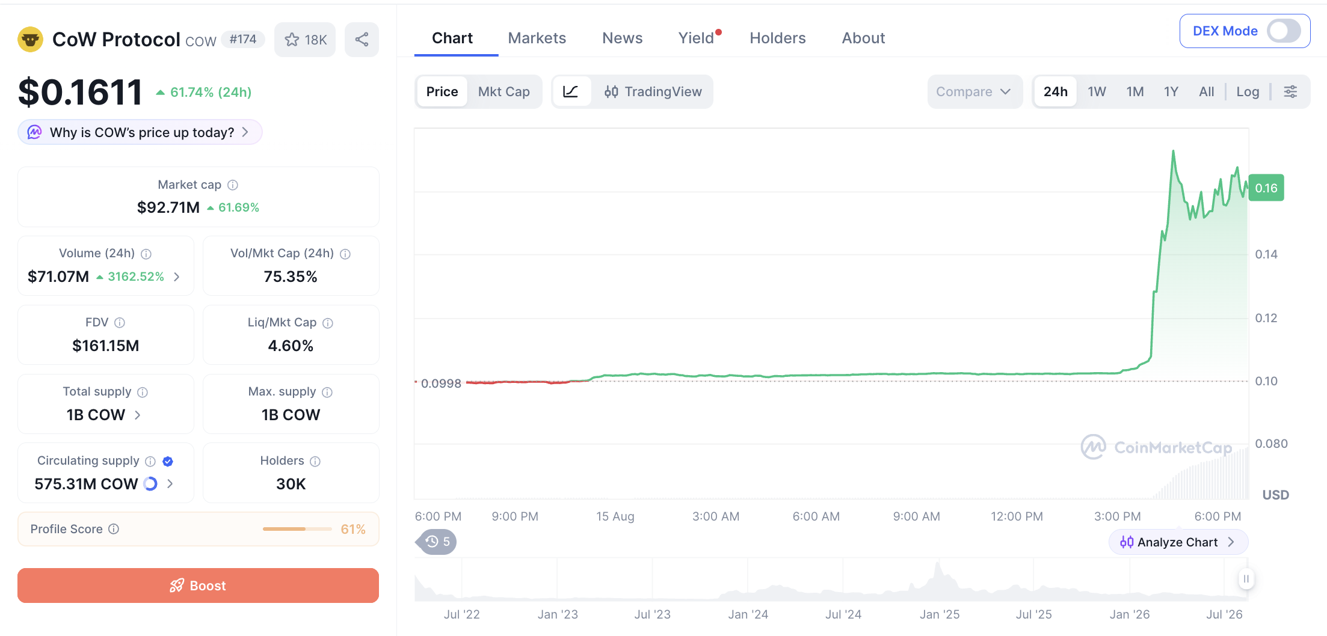
Task: Select the Mkt Cap chart option
Action: tap(503, 91)
